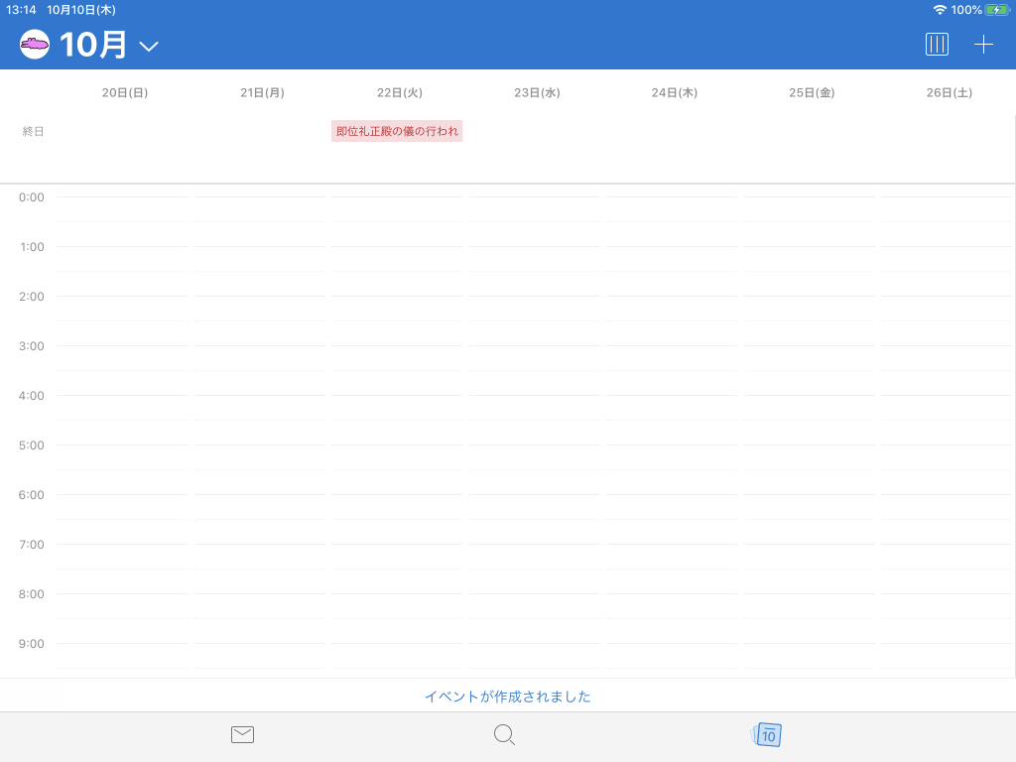The image size is (1016, 762).
Task: Select the 26日(土) day header
Action: 950,92
